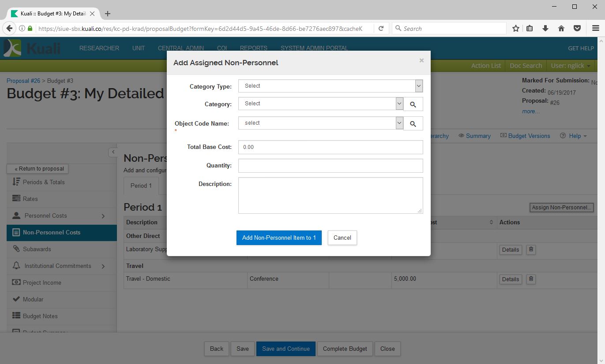Follow the Proposal #26 breadcrumb link
The width and height of the screenshot is (605, 364).
coord(23,81)
